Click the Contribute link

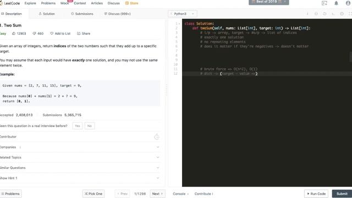pyautogui.click(x=204, y=194)
